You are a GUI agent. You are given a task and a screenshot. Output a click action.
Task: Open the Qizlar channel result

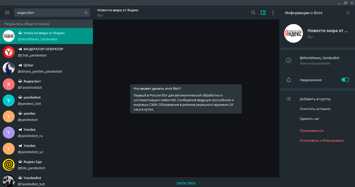47,68
